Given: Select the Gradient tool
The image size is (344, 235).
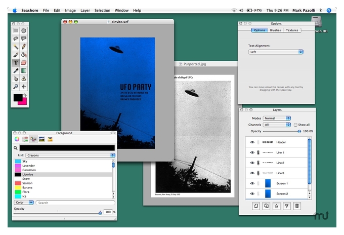Looking at the screenshot, I should click(24, 70).
